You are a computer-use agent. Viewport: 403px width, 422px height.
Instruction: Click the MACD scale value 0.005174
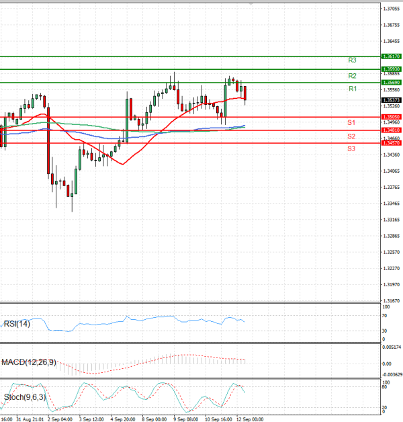click(392, 347)
